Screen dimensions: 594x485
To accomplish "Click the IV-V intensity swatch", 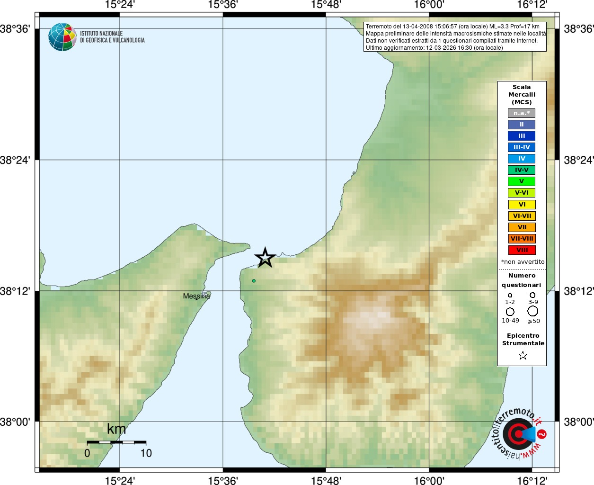I will pyautogui.click(x=522, y=170).
